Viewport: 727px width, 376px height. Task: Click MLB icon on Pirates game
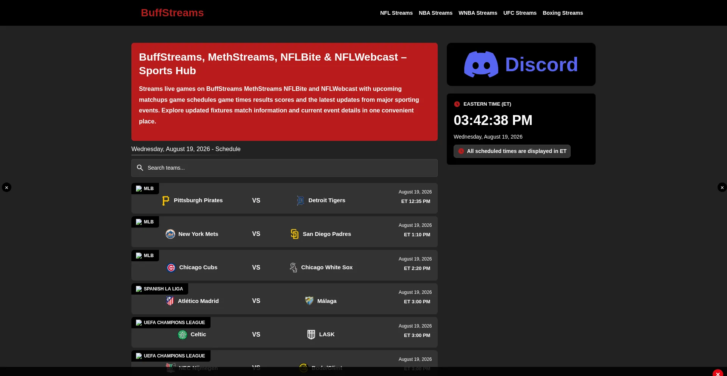(139, 189)
